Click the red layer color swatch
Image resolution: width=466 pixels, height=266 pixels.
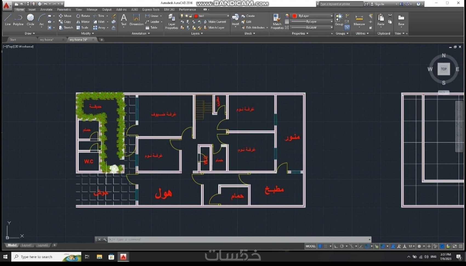(x=196, y=16)
